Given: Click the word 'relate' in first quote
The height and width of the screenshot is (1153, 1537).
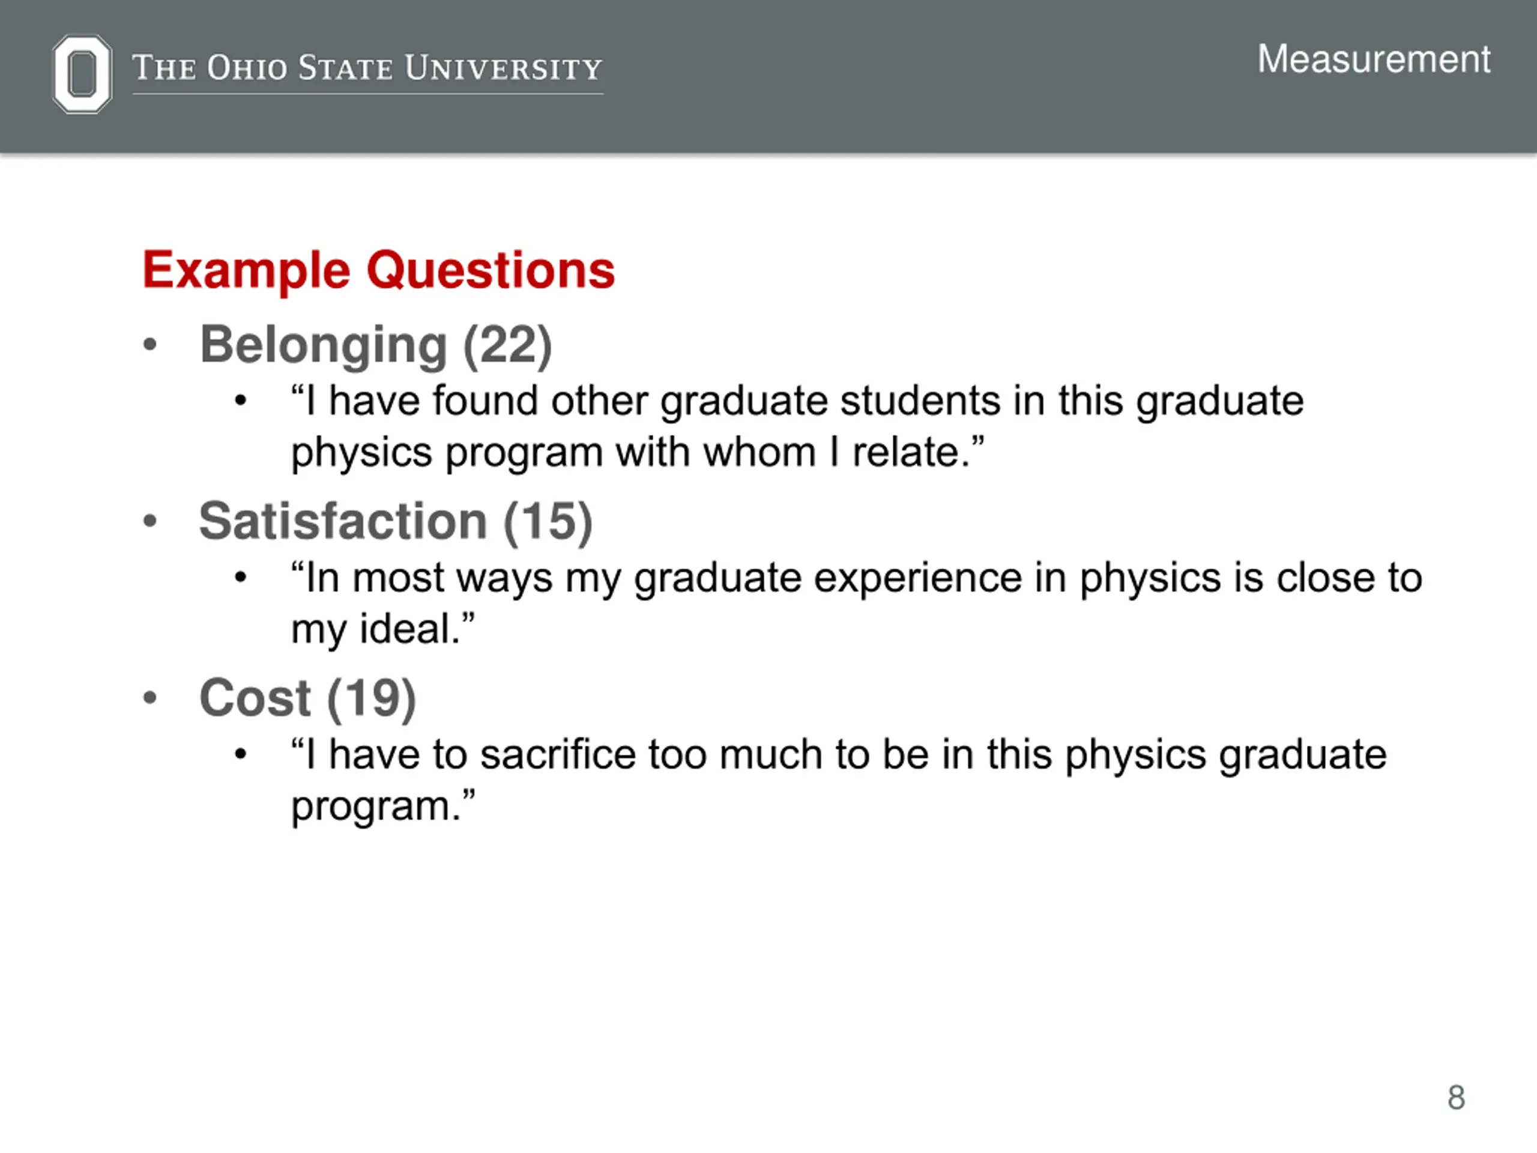Looking at the screenshot, I should 905,452.
